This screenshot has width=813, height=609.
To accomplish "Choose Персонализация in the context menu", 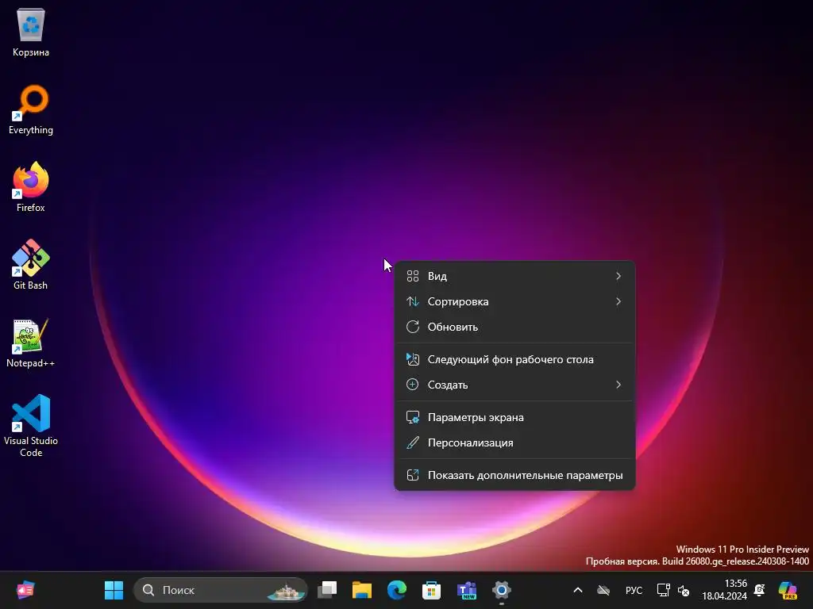I will (x=514, y=442).
